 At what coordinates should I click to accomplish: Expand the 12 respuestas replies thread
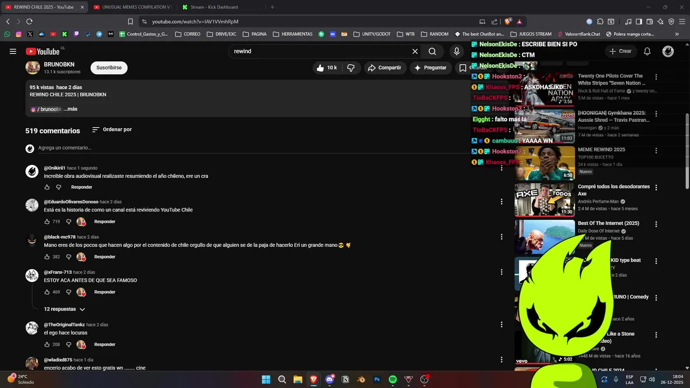point(65,309)
